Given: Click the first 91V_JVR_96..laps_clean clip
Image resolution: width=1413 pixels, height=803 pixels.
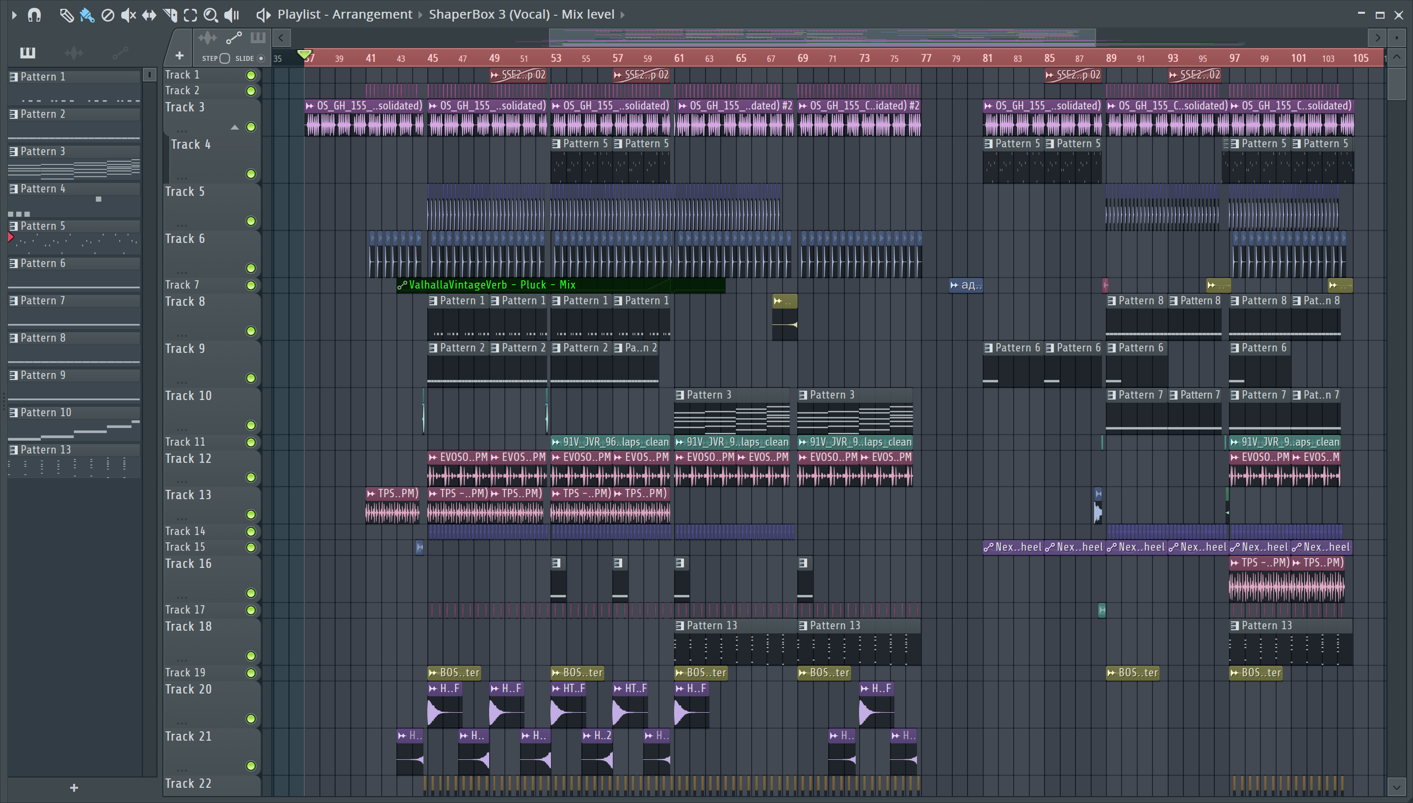Looking at the screenshot, I should [610, 442].
